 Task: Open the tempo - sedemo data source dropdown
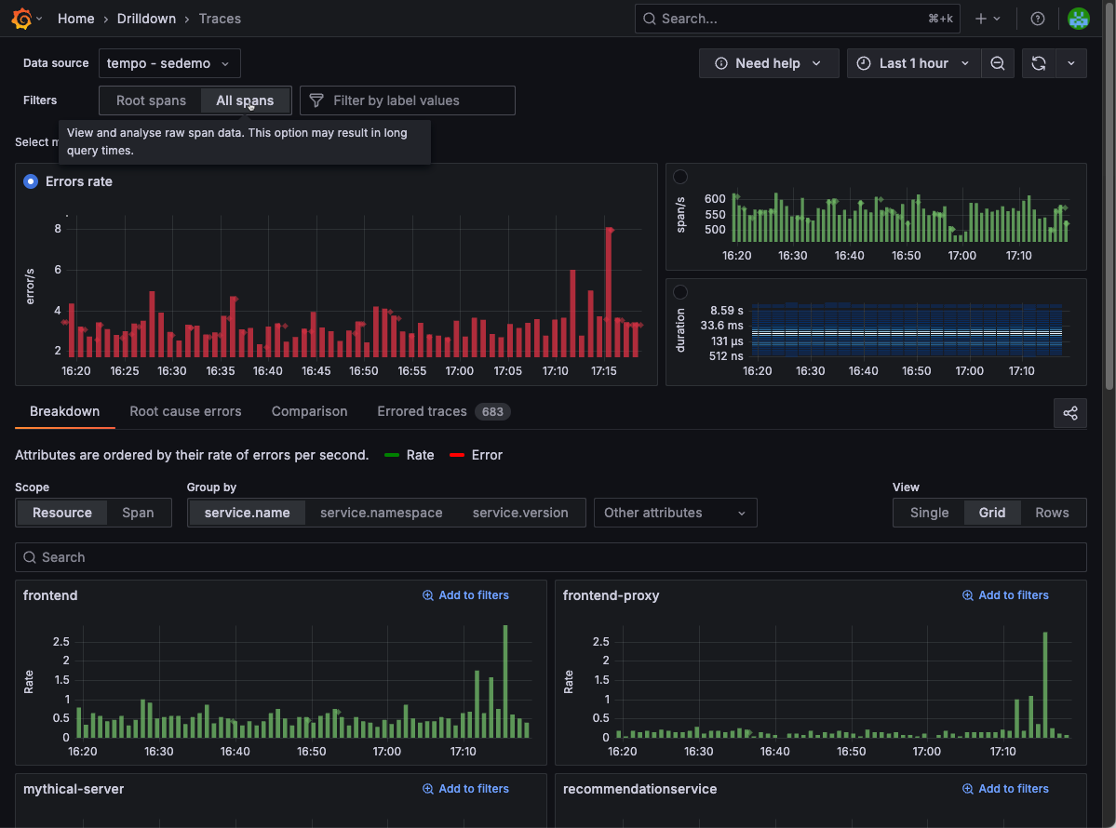click(169, 63)
